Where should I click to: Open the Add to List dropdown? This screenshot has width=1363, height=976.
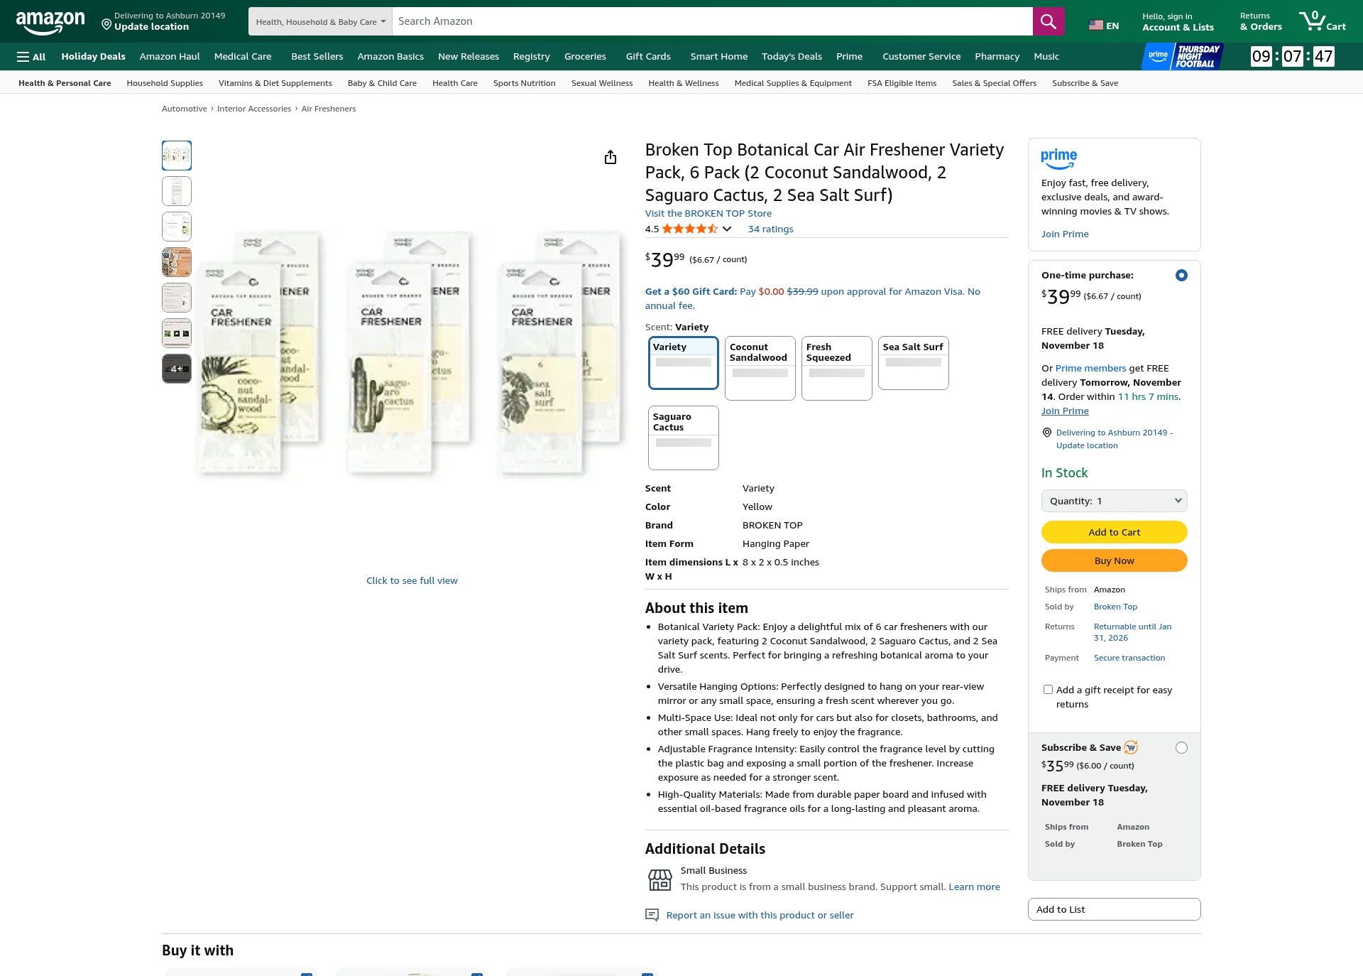click(x=1114, y=909)
